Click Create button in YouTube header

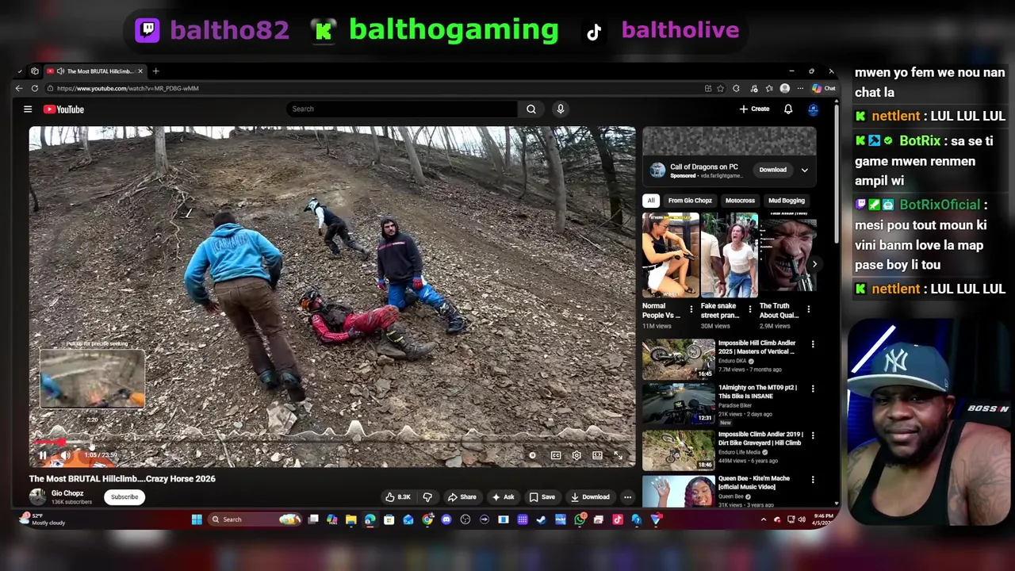[754, 109]
